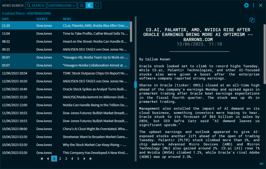The width and height of the screenshot is (266, 169).
Task: Select split list-and-article view mode
Action: pos(89,5)
